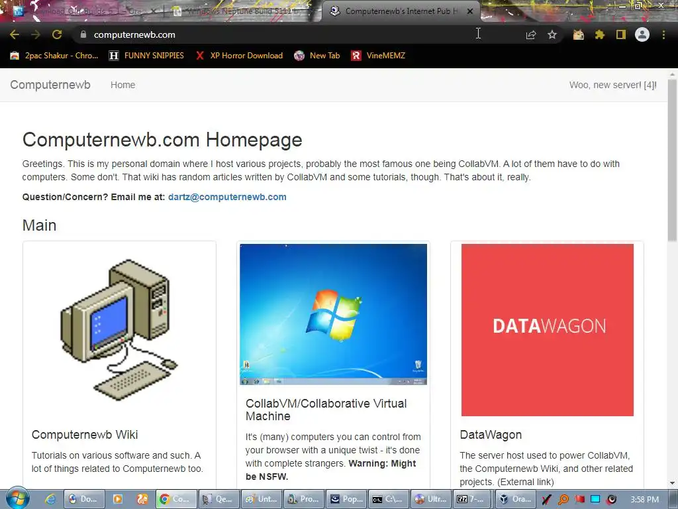The image size is (678, 509).
Task: Click 'Woo, new server! [4]!' text
Action: tap(612, 85)
